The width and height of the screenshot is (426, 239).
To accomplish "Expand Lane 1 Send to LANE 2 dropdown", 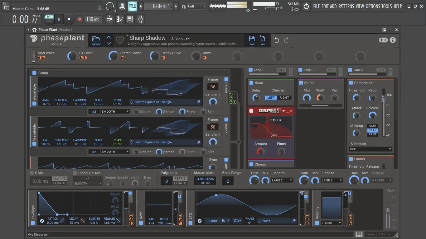I will 282,180.
